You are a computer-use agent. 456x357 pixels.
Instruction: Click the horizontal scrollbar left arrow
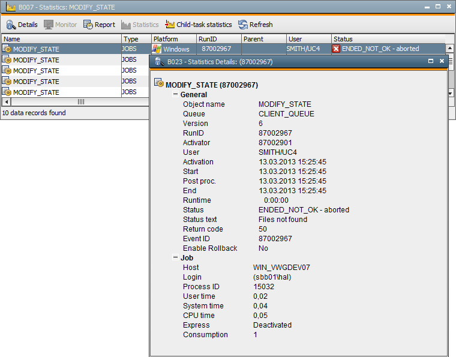5,102
